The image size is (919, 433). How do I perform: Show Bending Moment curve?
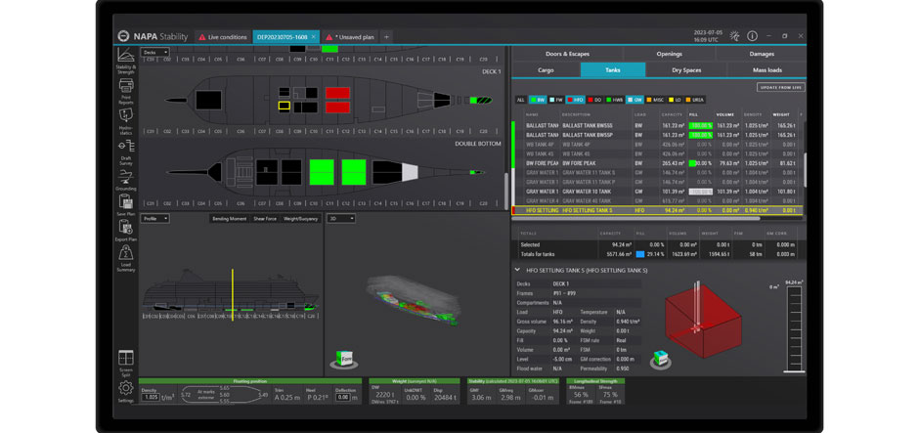click(x=229, y=219)
